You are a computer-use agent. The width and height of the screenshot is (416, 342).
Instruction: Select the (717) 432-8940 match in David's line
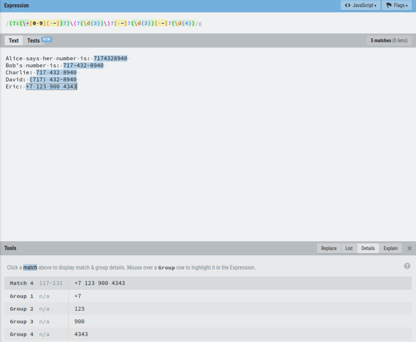pos(53,79)
